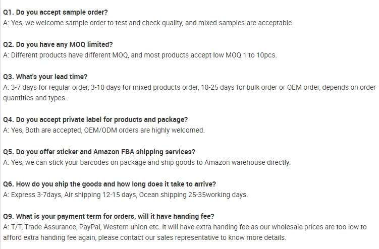Click the Q5 Amazon FBA shipping question

pos(99,152)
